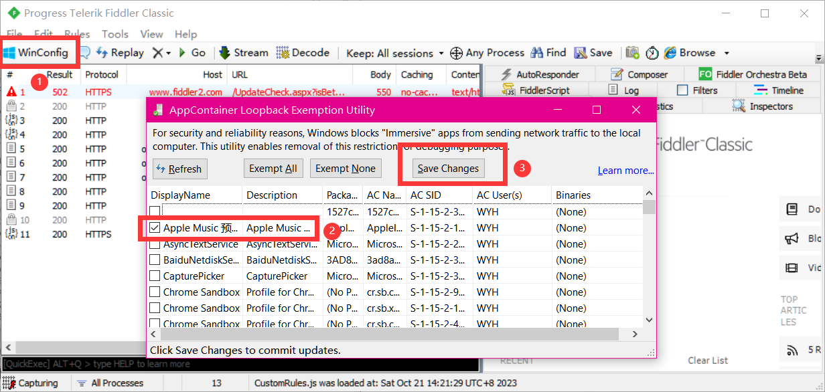Screen dimensions: 825x392
Task: Click the Exempt None button
Action: click(346, 169)
